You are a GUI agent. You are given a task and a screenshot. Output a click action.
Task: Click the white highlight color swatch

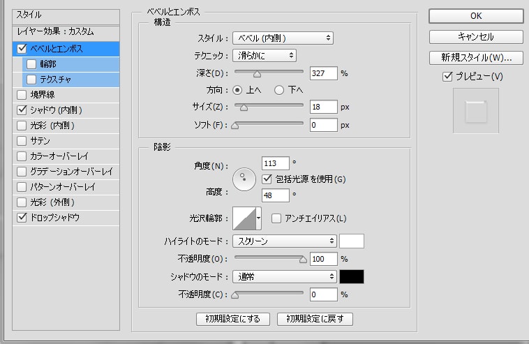click(352, 241)
